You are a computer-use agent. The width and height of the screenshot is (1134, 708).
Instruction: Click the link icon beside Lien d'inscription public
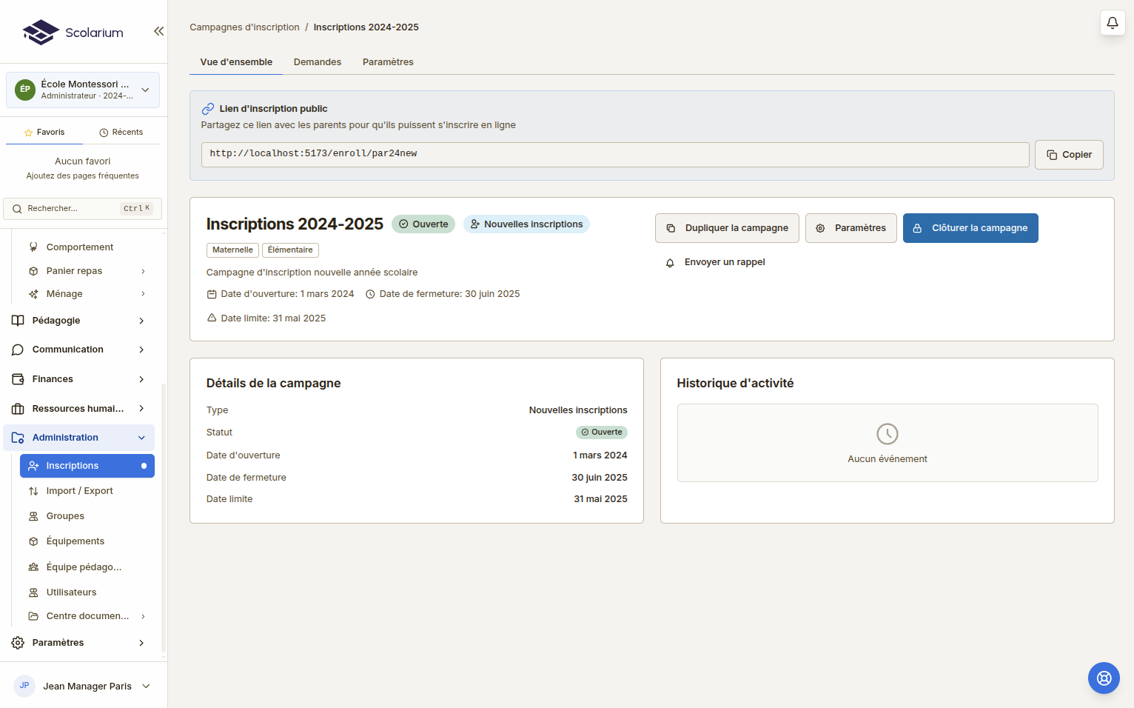tap(208, 109)
